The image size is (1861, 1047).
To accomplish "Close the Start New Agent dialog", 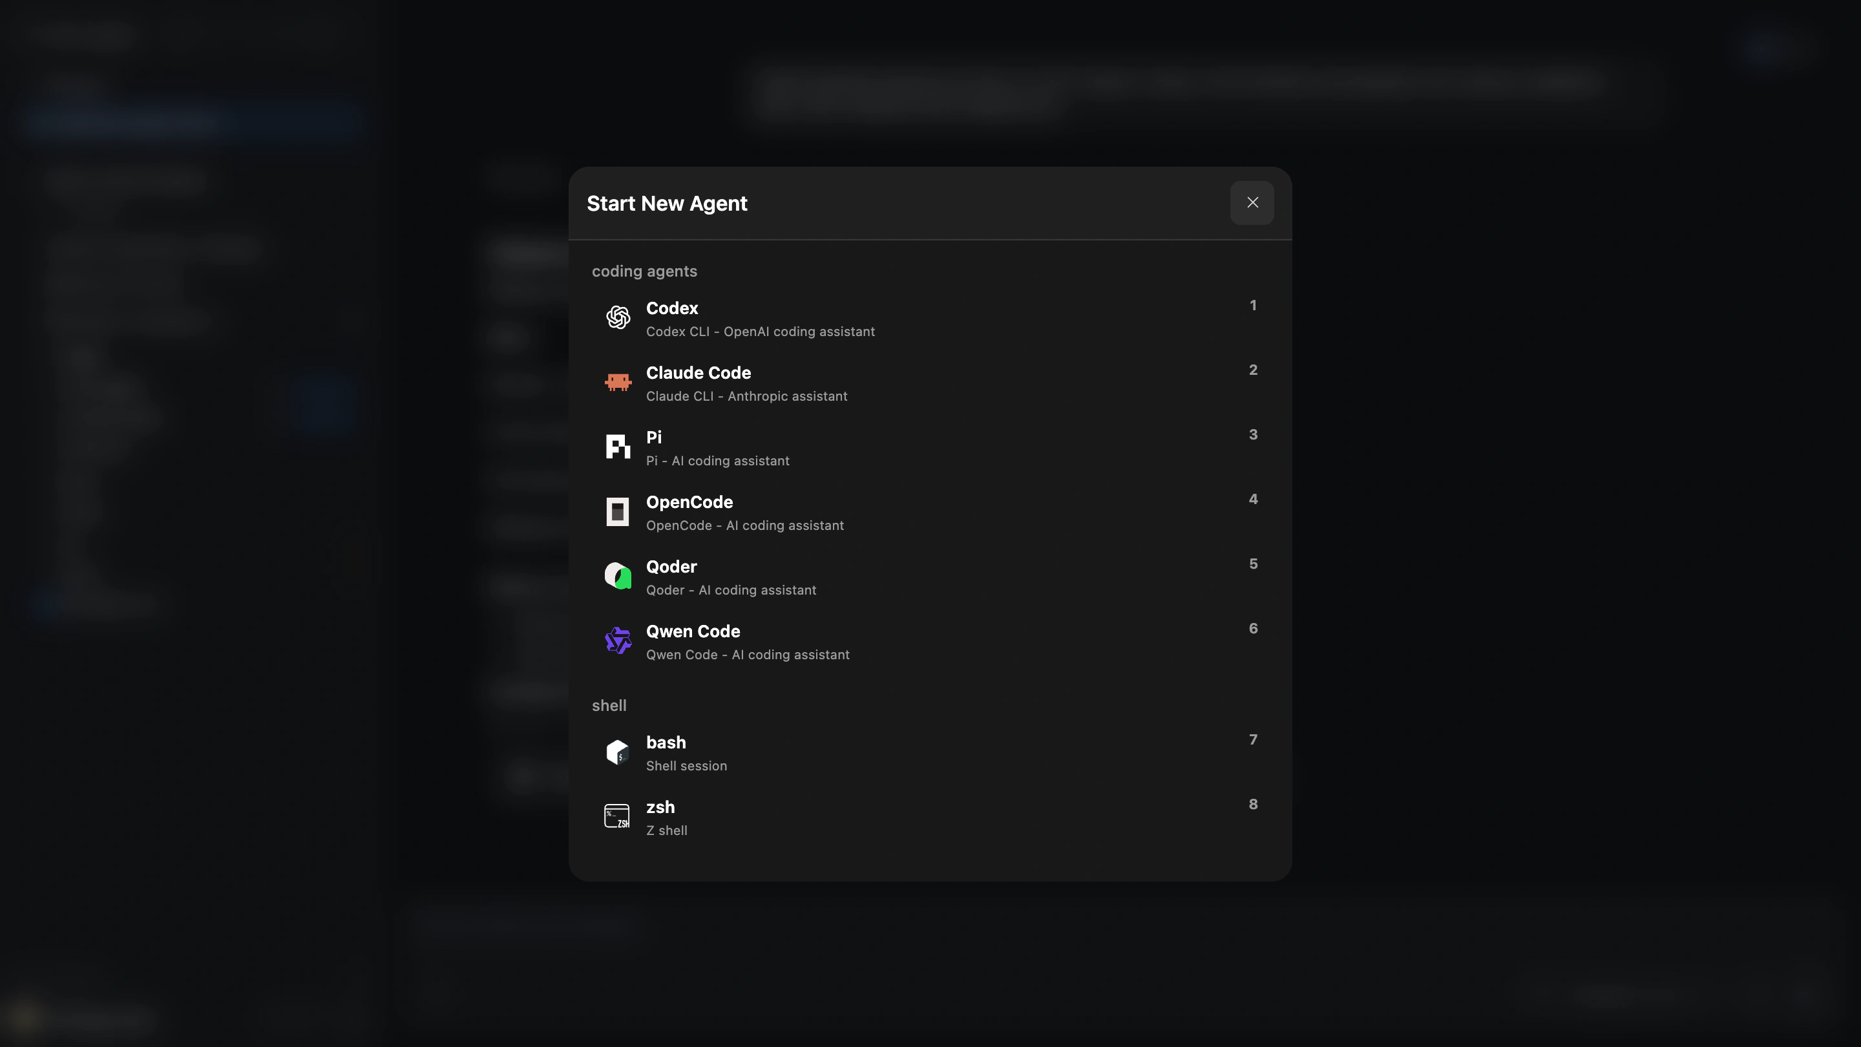I will [1252, 202].
